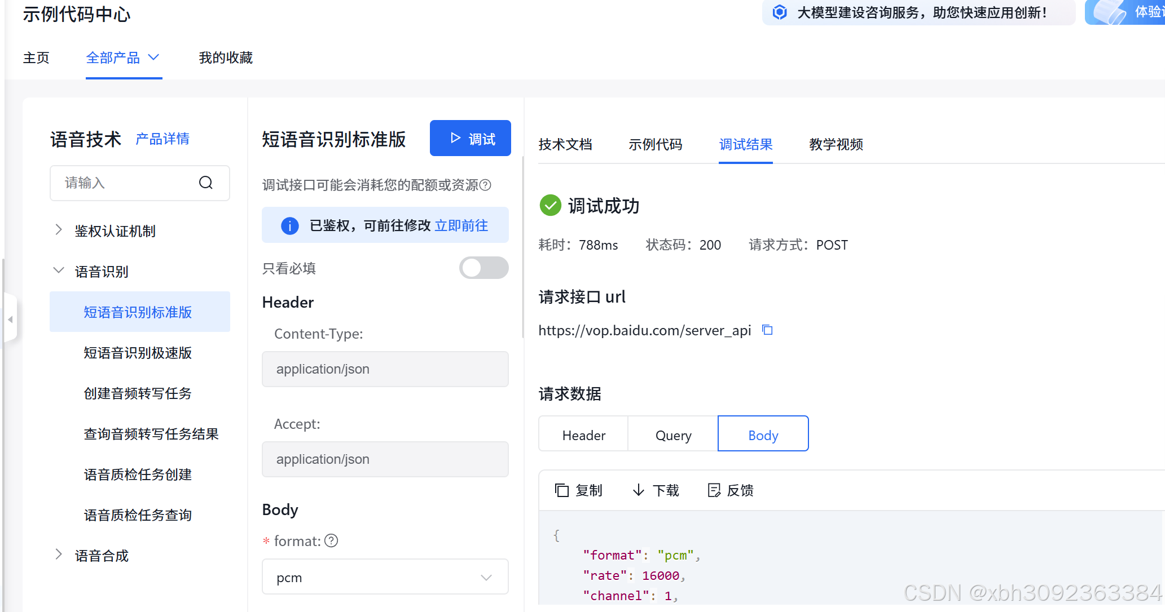
Task: Switch to the Header request data tab
Action: (x=583, y=434)
